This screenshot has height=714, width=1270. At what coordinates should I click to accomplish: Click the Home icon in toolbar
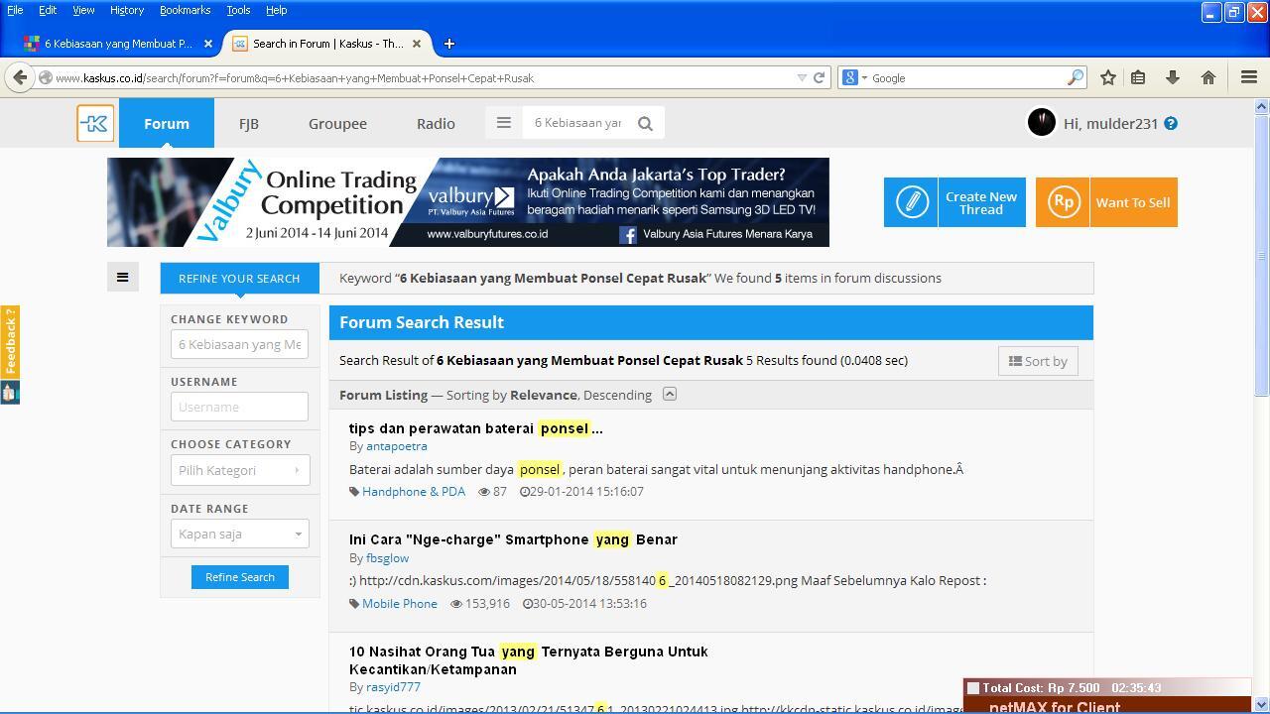[x=1208, y=77]
